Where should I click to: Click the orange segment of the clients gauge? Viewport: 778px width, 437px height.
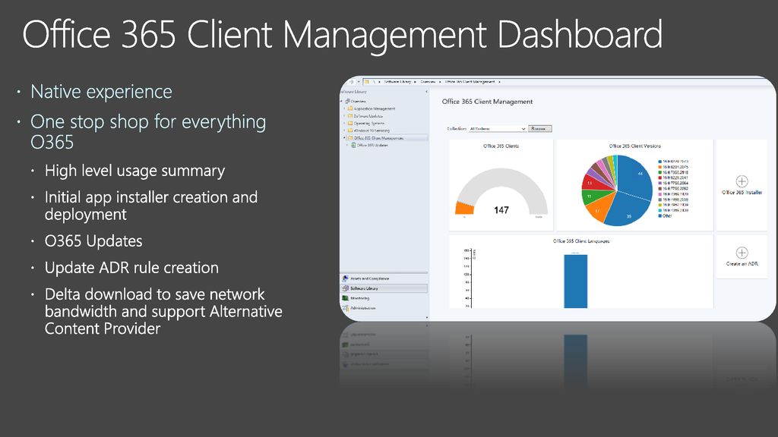pyautogui.click(x=464, y=208)
